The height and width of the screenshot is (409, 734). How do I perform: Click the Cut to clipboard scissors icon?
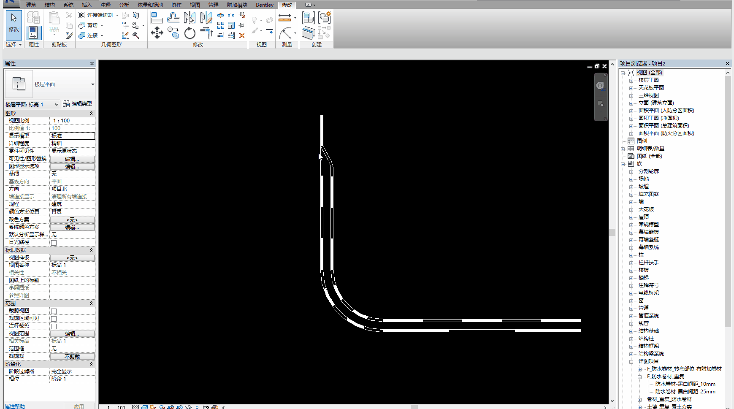pyautogui.click(x=69, y=15)
